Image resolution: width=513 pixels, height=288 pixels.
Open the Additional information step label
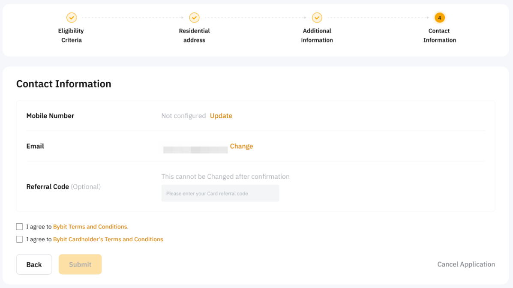click(317, 36)
